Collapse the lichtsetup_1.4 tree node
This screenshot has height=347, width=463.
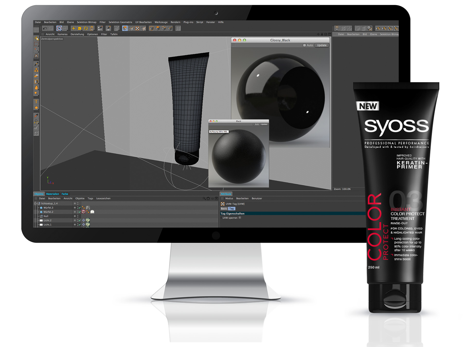[35, 203]
